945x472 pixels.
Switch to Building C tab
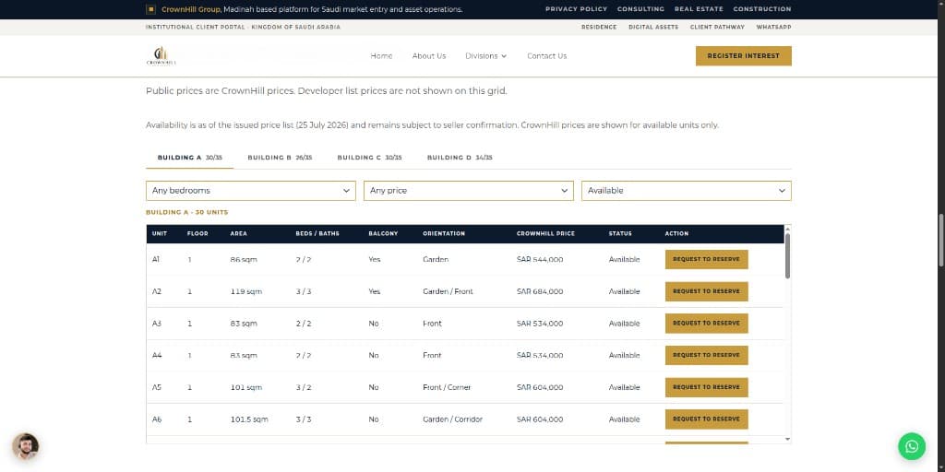coord(369,158)
